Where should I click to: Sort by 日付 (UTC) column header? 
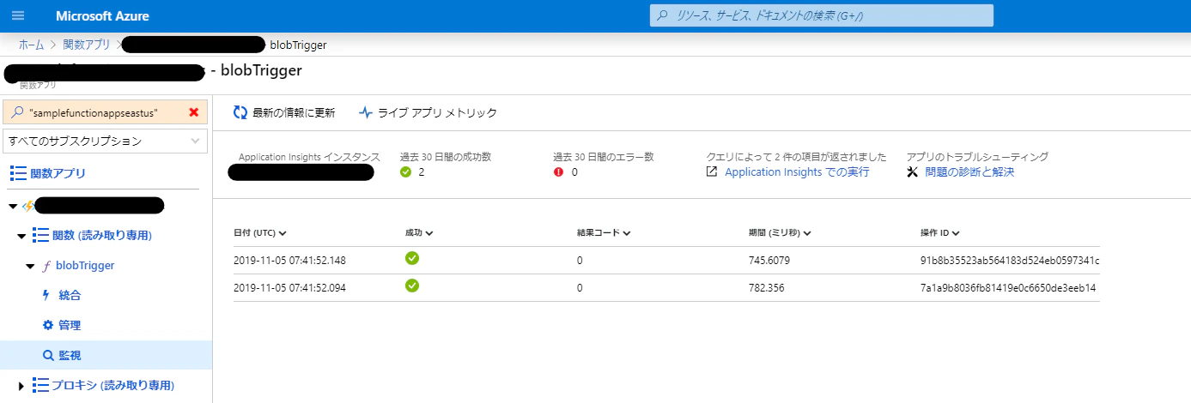tap(260, 232)
